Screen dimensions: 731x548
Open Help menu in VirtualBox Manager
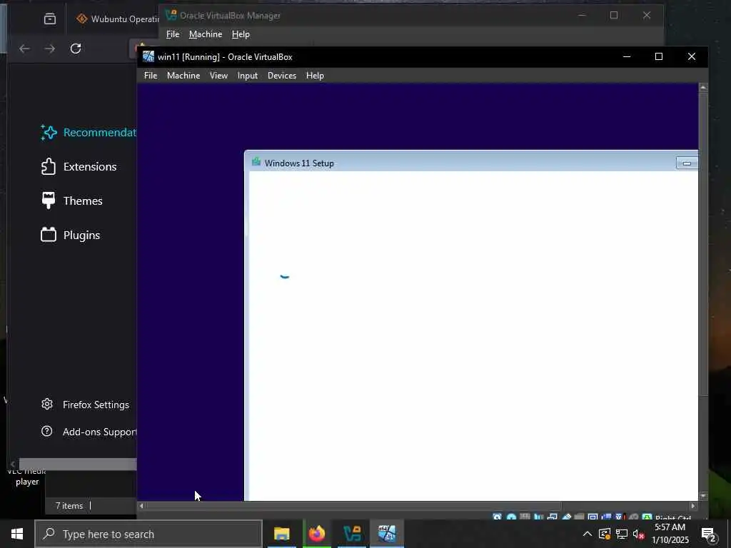pyautogui.click(x=241, y=34)
